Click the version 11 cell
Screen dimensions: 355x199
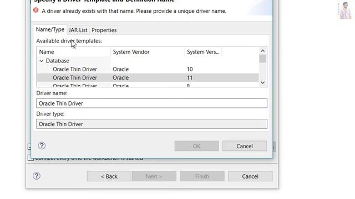click(x=190, y=77)
